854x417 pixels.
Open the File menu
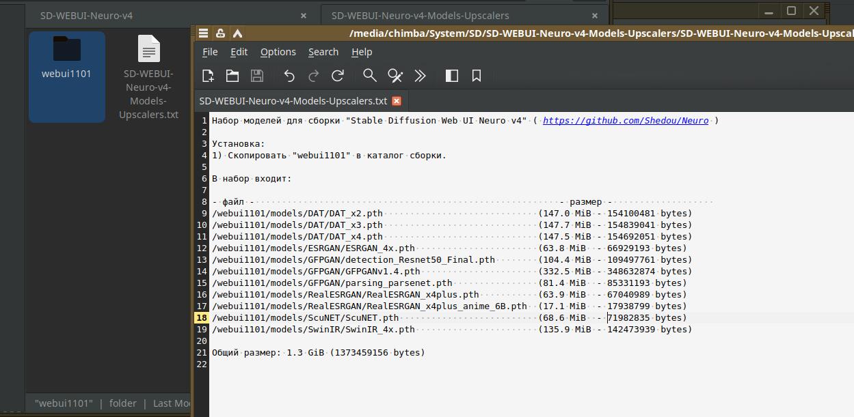pos(210,52)
